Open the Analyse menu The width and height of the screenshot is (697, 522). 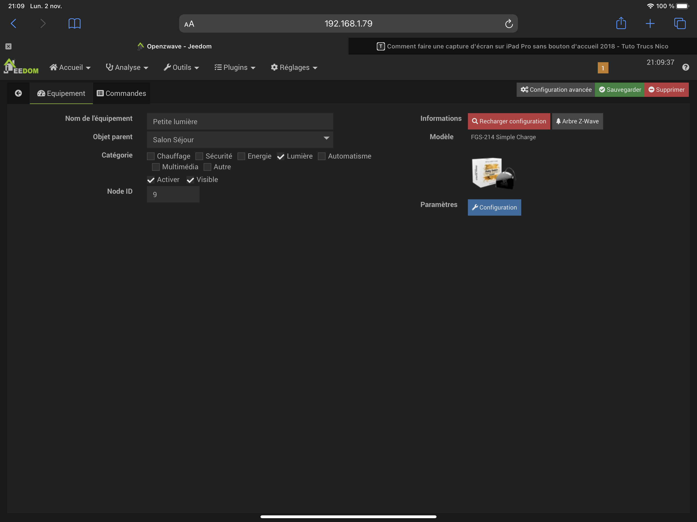coord(127,67)
